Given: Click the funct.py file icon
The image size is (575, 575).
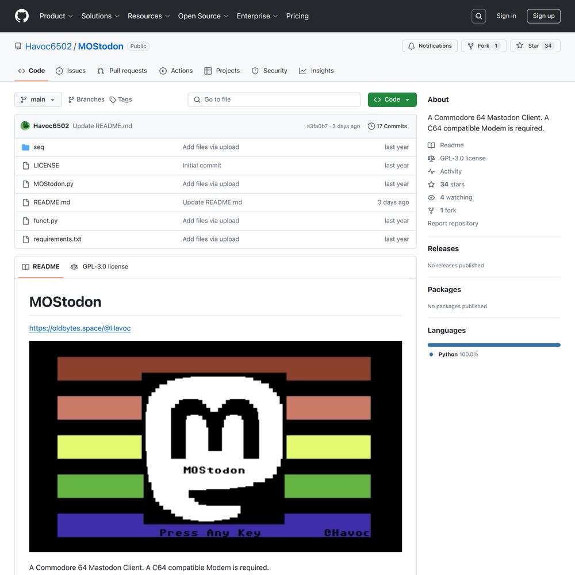Looking at the screenshot, I should click(x=26, y=221).
